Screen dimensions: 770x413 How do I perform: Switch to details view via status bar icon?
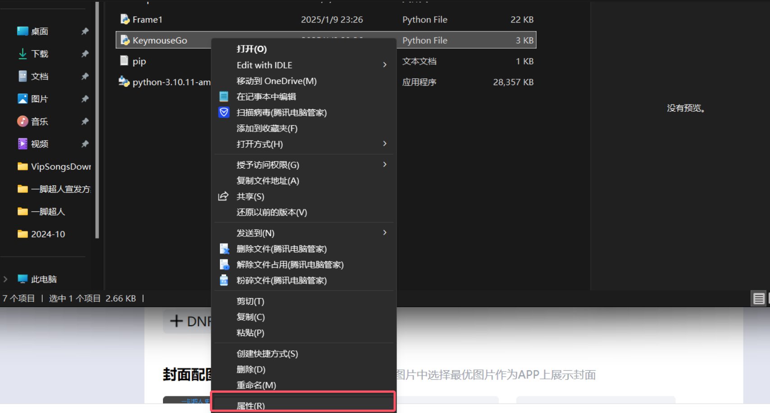click(759, 298)
